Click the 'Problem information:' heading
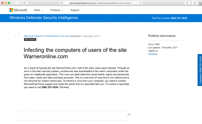The height and width of the screenshot is (124, 202). 162,36
